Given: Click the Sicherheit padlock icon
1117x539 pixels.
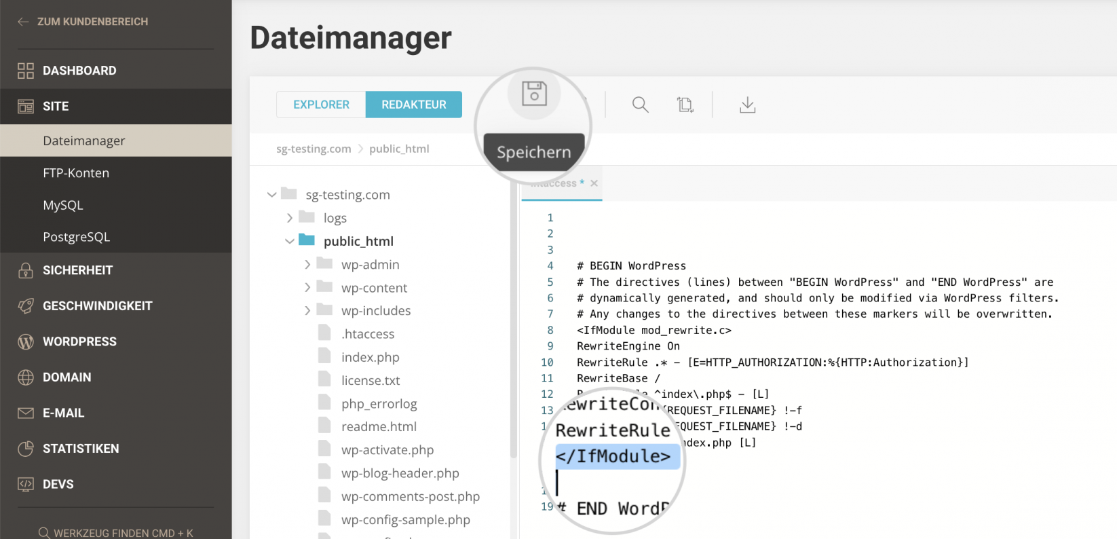Looking at the screenshot, I should [26, 270].
